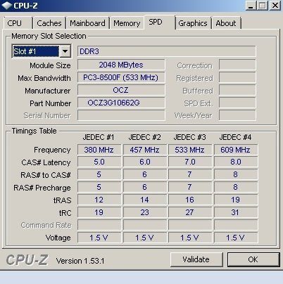Click the CPU-Z diamond title bar icon
Viewport: 283px width, 284px height.
pos(6,5)
